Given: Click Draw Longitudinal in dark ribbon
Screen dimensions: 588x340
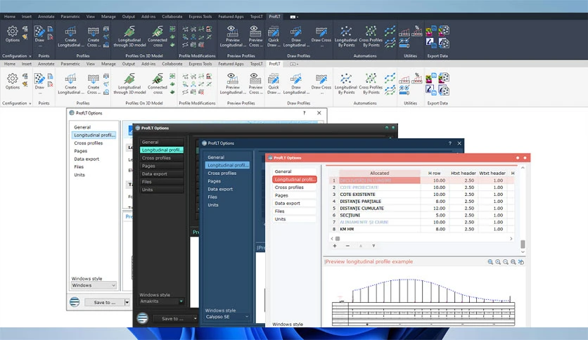Looking at the screenshot, I should (x=296, y=37).
